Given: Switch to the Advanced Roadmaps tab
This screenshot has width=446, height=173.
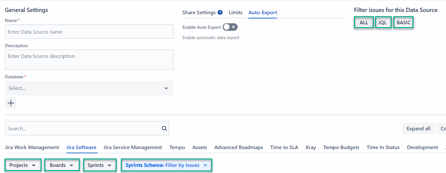Looking at the screenshot, I should pos(239,147).
